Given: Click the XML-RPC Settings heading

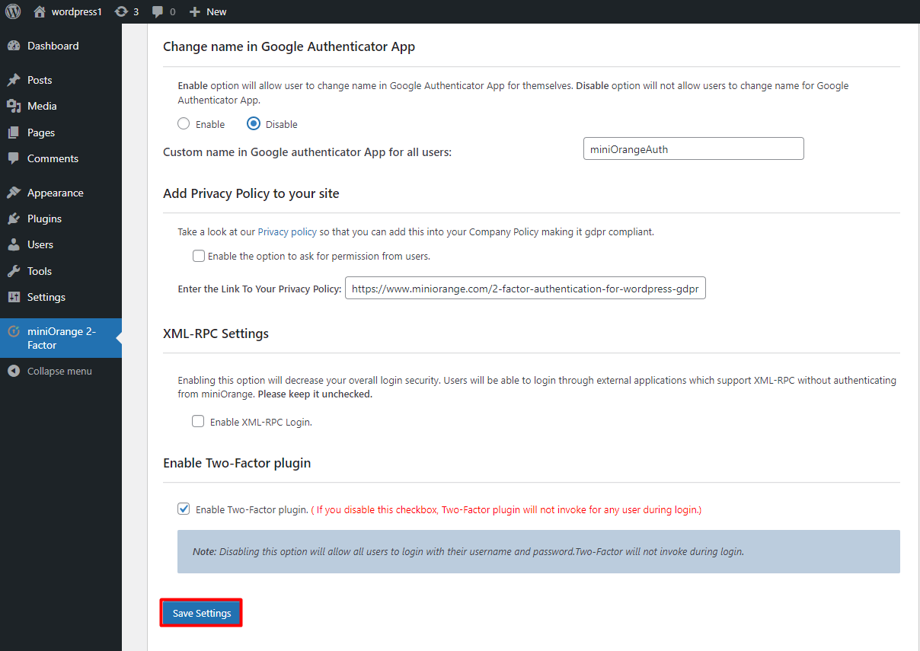Looking at the screenshot, I should [216, 333].
